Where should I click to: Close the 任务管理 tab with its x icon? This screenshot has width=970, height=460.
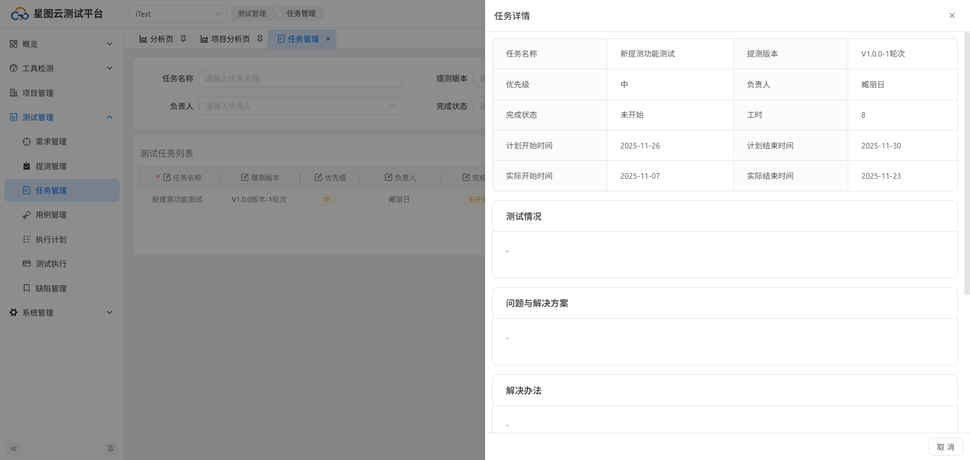328,39
